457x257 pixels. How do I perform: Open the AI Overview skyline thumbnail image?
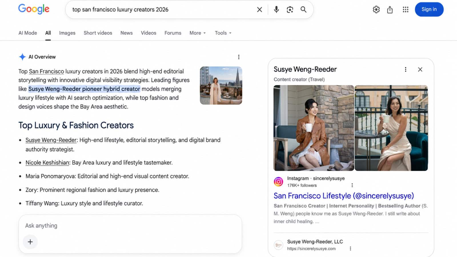point(221,85)
